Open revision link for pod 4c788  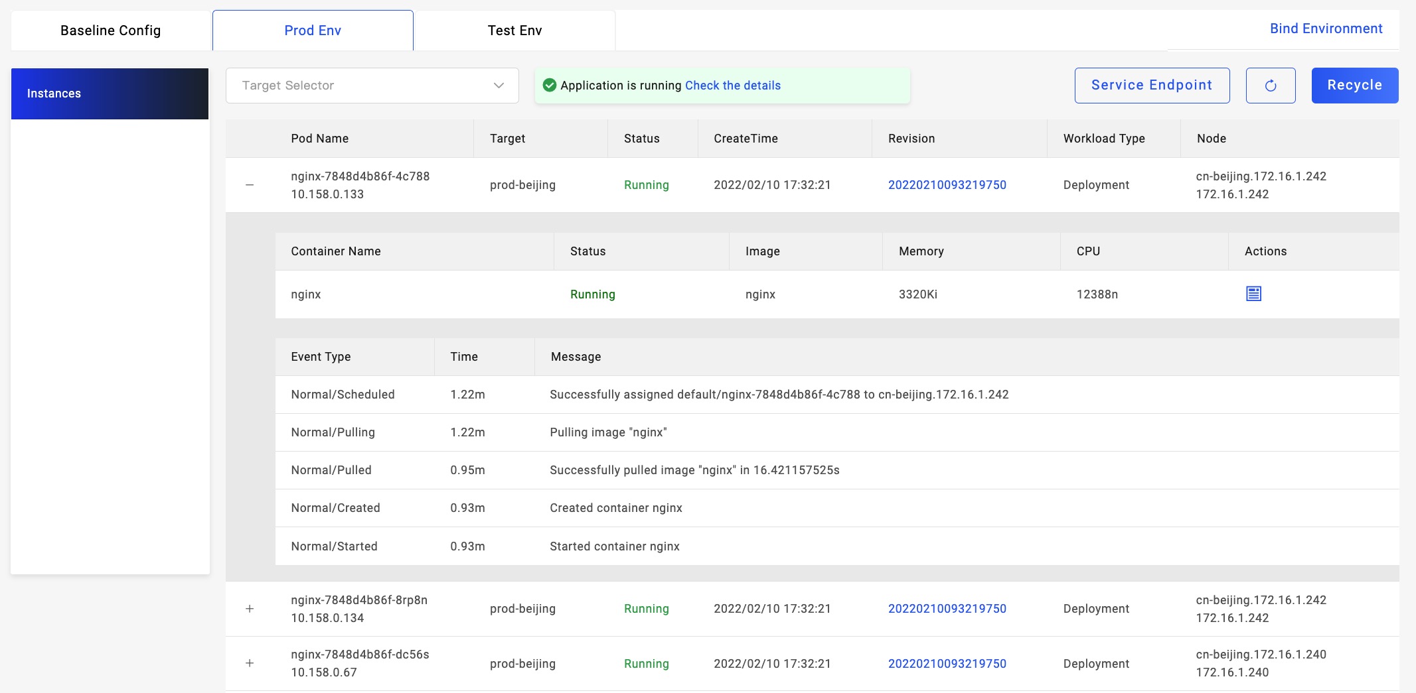[x=947, y=185]
